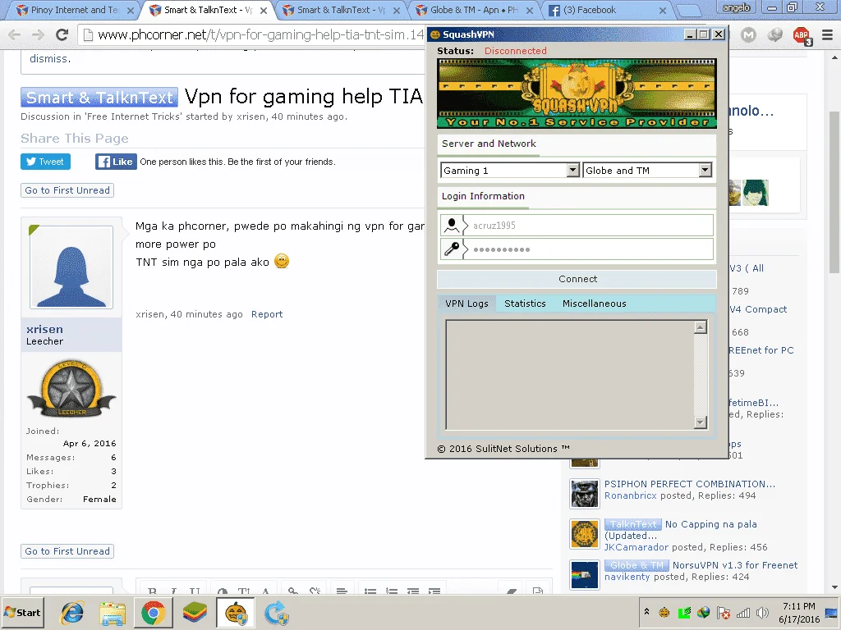This screenshot has width=841, height=630.
Task: Click the blue refresh arrow taskbar icon
Action: [x=276, y=612]
